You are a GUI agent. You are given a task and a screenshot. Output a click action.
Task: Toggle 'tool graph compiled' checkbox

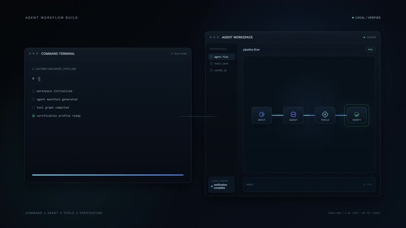[x=33, y=108]
